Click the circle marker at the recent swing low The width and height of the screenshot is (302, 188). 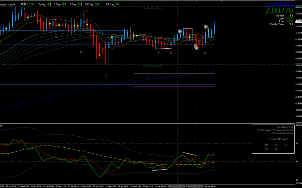point(196,47)
